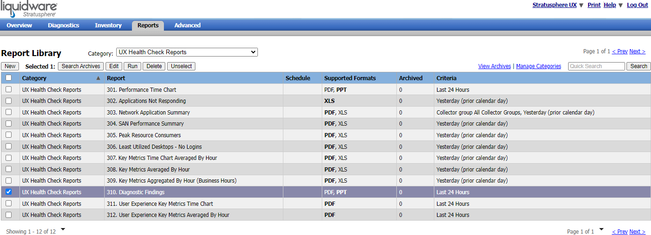Click the sort arrow in the Category header
This screenshot has height=235, width=651.
click(98, 78)
